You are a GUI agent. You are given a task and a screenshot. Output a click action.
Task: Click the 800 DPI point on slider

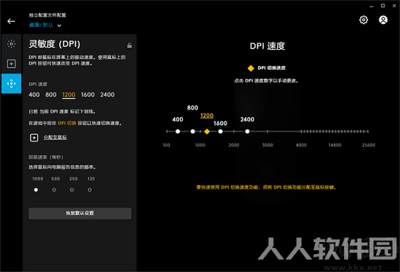coord(193,131)
